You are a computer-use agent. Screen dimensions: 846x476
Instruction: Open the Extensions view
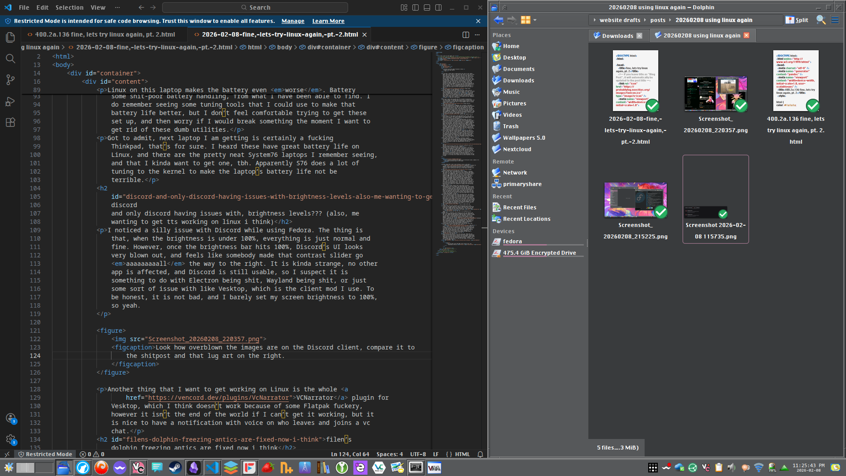[11, 123]
